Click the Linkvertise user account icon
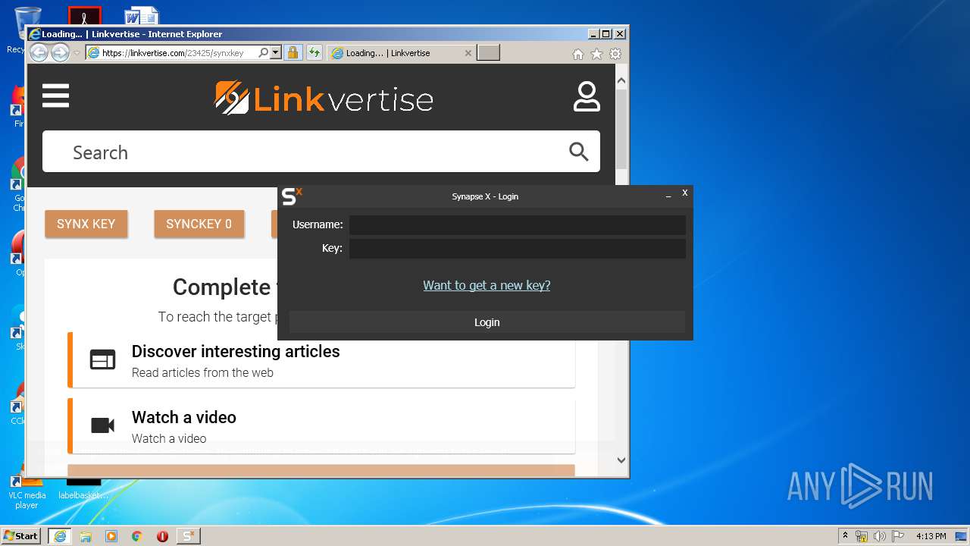Viewport: 970px width, 546px height. pos(587,97)
